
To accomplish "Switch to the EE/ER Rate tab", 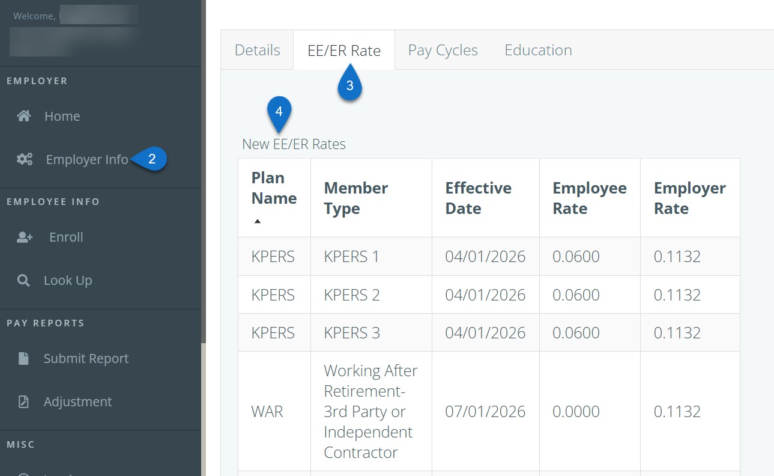I will click(343, 50).
